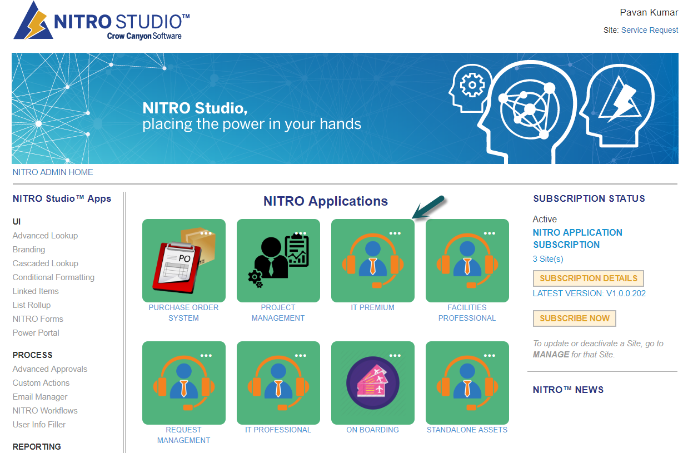Click the REQUEST MANAGEMENT label link
Screen dimensions: 683x453
pos(184,435)
